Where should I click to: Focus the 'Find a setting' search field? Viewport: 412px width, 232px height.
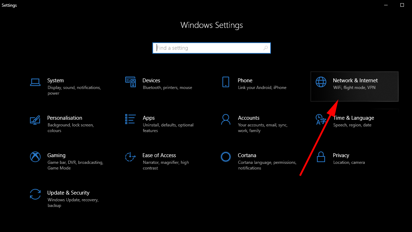coord(208,48)
